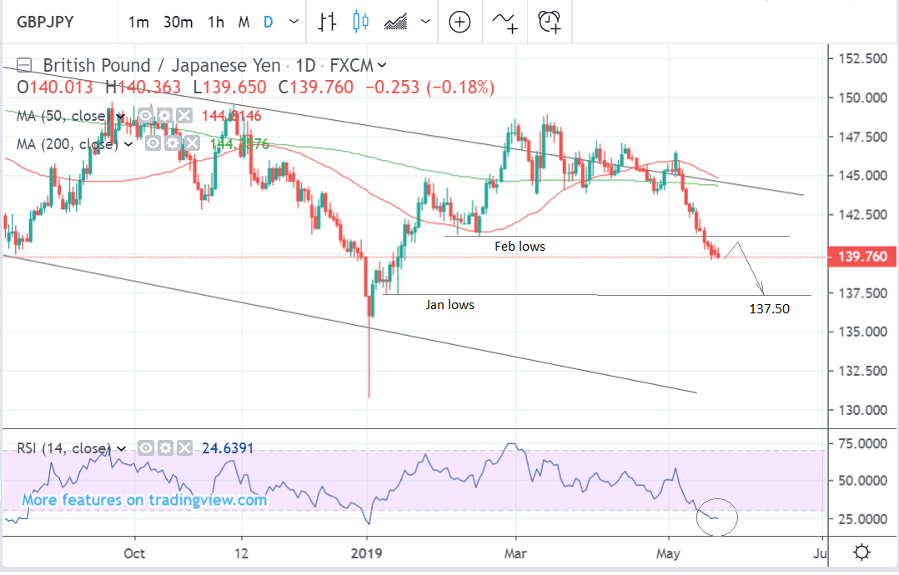Viewport: 899px width, 575px height.
Task: Select the D daily timeframe
Action: click(268, 22)
